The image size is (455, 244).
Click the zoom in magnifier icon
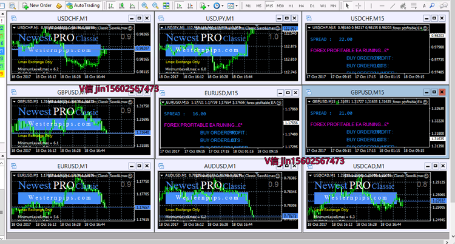[145, 5]
